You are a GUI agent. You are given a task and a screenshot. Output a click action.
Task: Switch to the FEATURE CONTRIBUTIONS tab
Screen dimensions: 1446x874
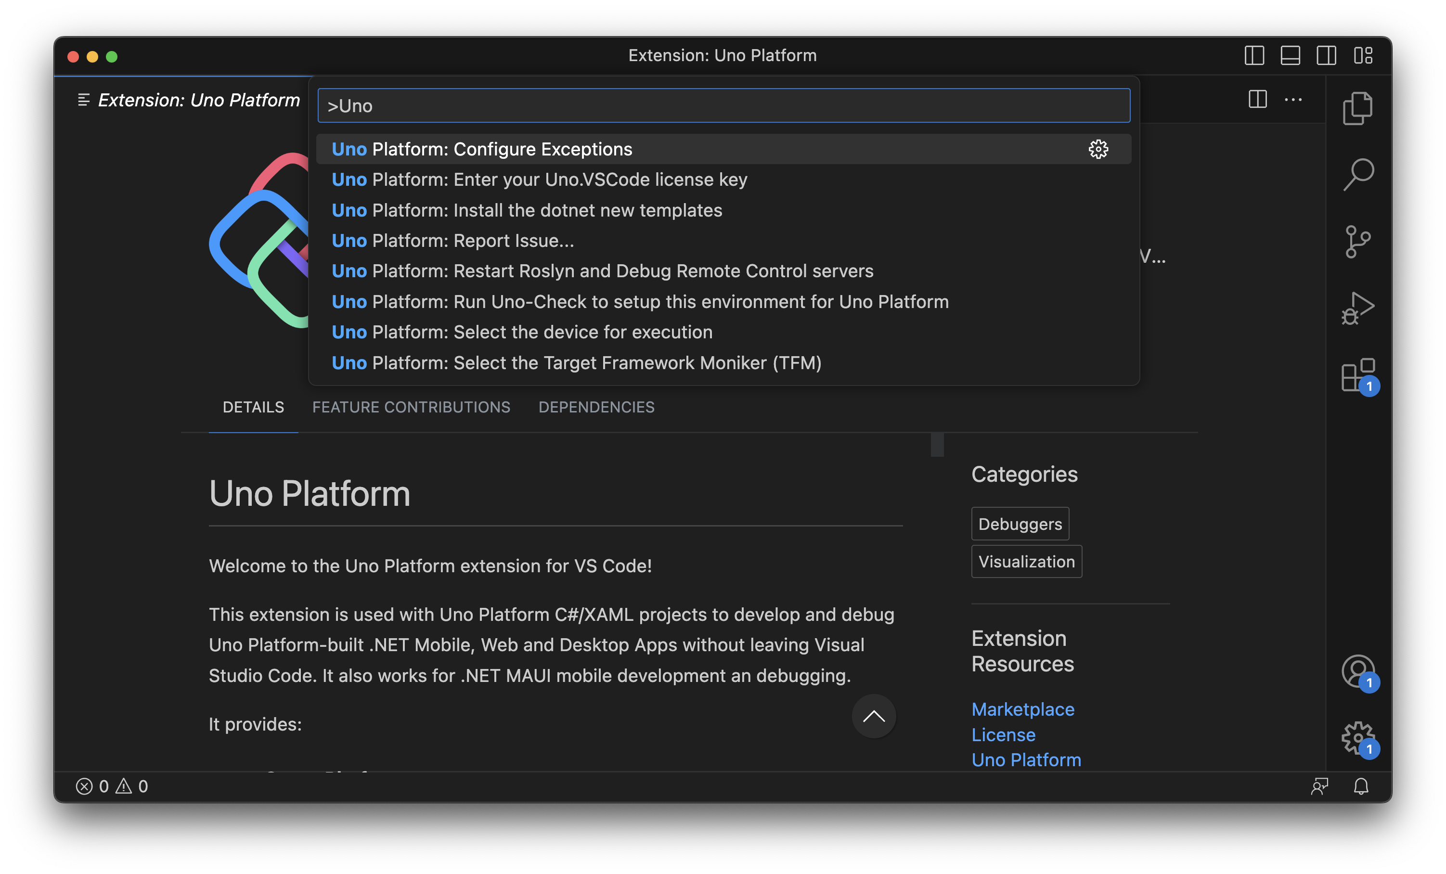[411, 407]
